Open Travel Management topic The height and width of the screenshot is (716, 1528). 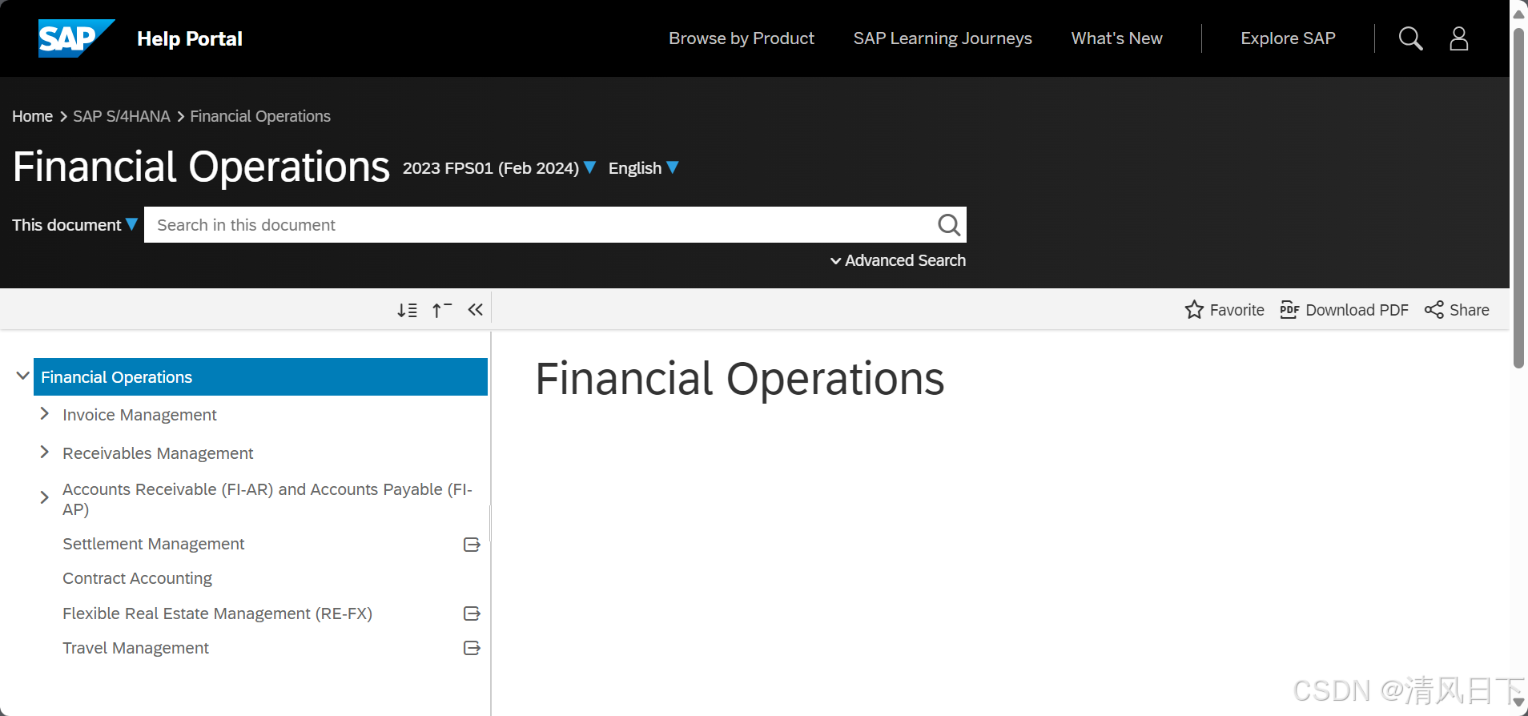pyautogui.click(x=135, y=648)
